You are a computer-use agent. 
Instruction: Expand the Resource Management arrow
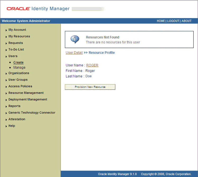point(6,93)
